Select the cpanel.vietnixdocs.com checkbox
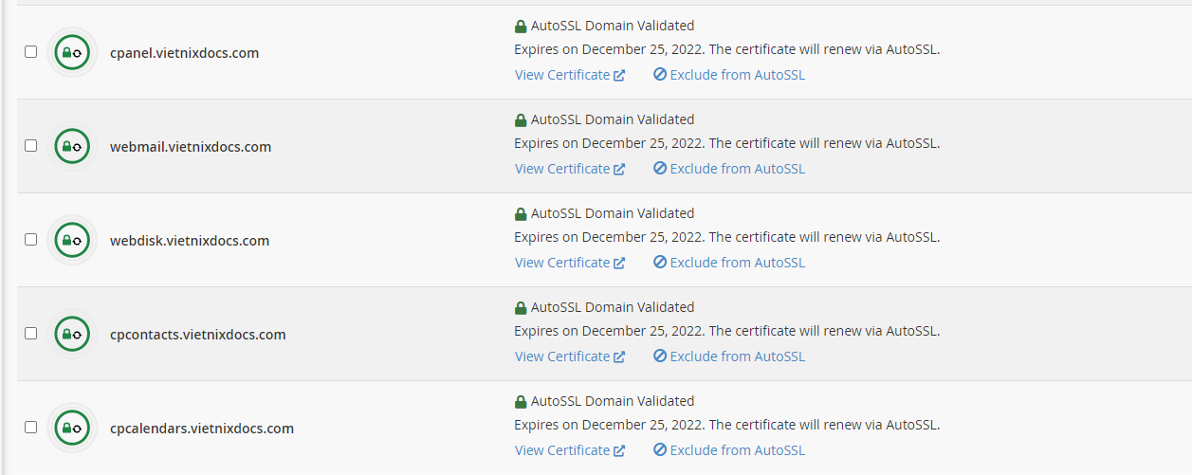The height and width of the screenshot is (475, 1192). tap(30, 51)
